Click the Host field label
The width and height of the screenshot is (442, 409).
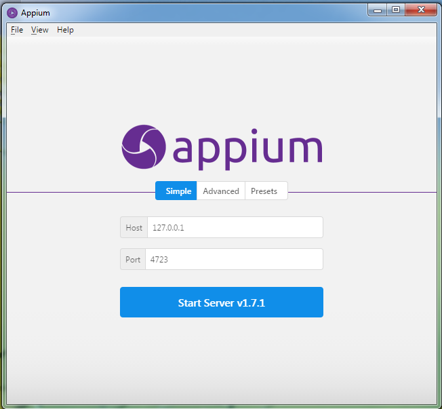[x=134, y=228]
